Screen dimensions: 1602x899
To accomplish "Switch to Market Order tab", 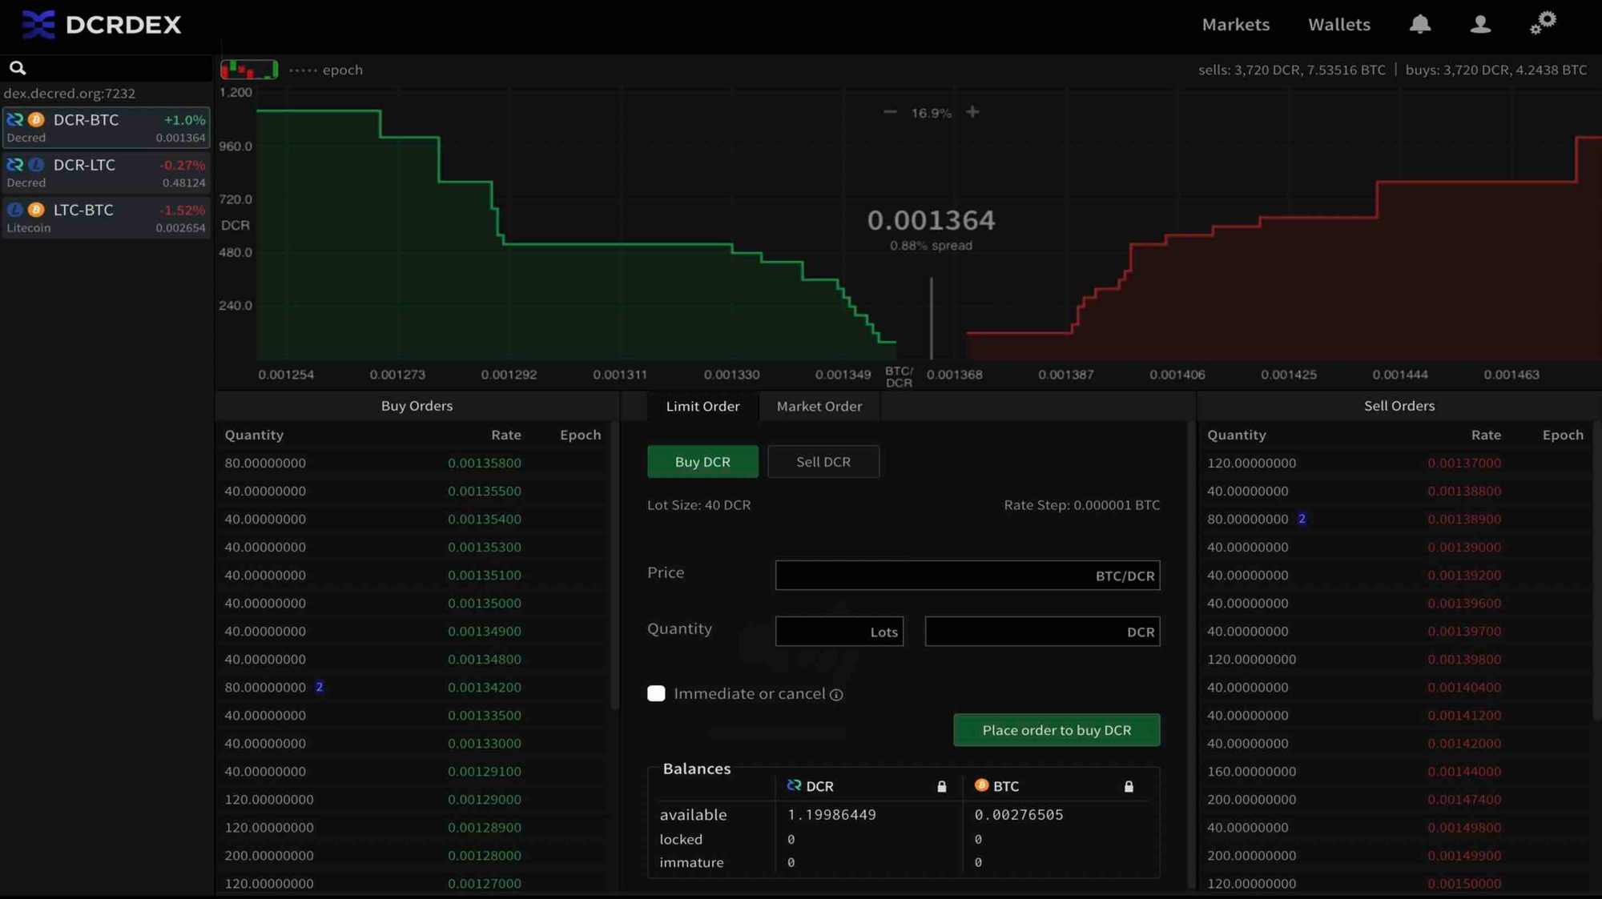I will pos(819,407).
